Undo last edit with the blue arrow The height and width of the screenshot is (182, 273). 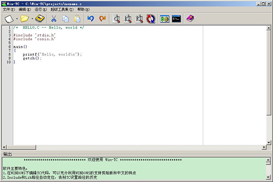tap(90, 18)
